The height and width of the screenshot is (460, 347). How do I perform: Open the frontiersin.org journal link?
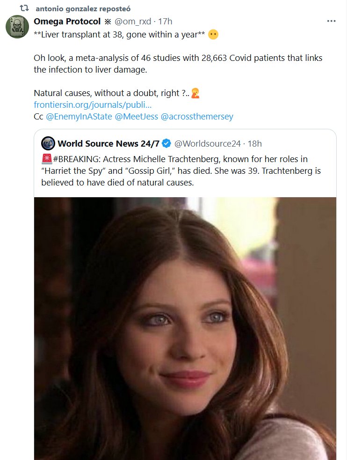(x=93, y=105)
